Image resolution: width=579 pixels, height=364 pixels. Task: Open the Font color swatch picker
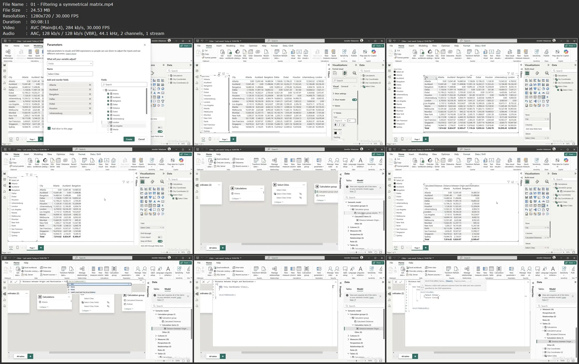(x=337, y=133)
